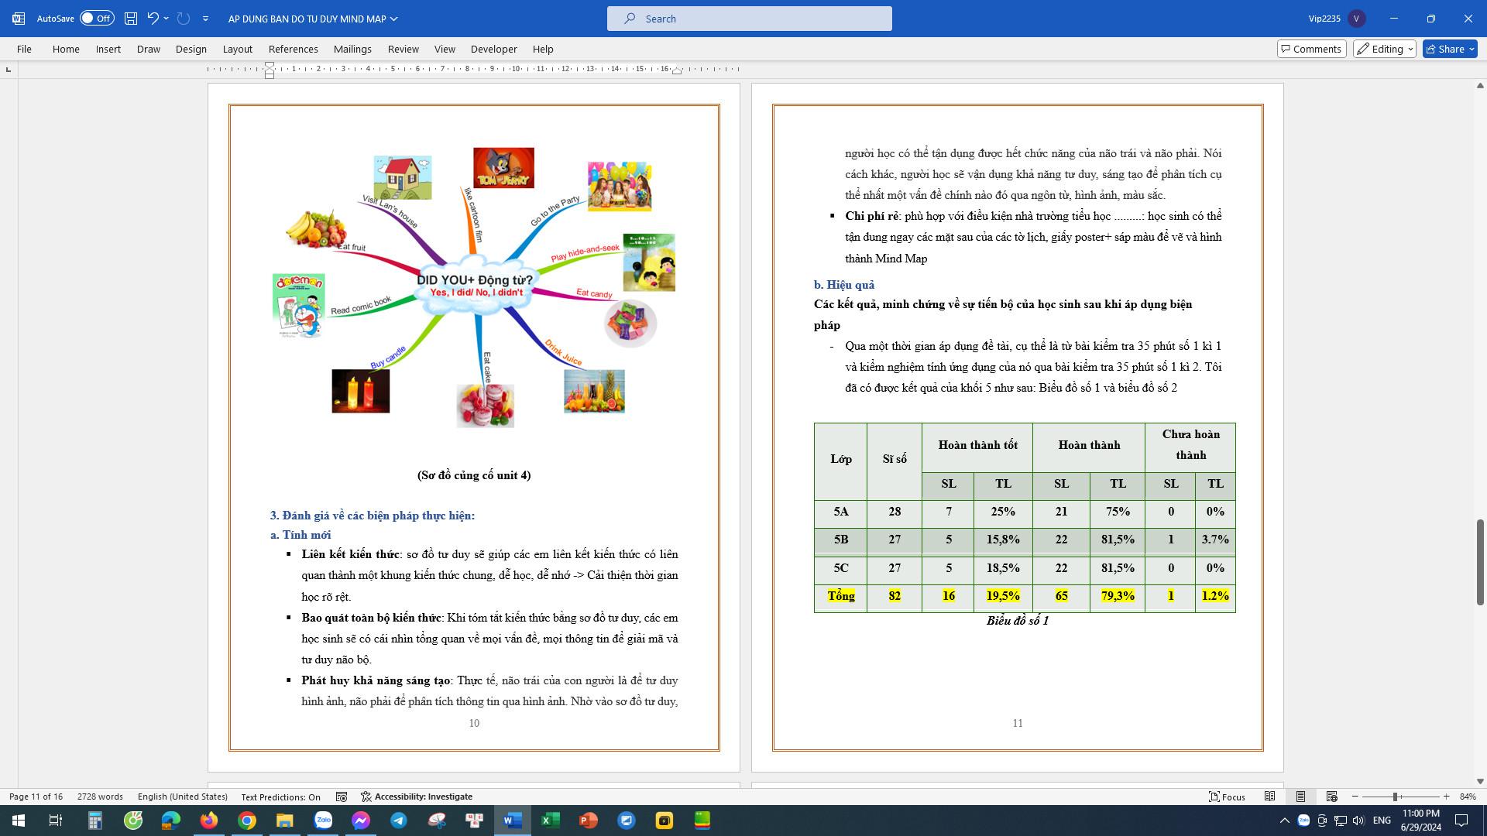
Task: Click the macro recording icon in status bar
Action: [342, 797]
